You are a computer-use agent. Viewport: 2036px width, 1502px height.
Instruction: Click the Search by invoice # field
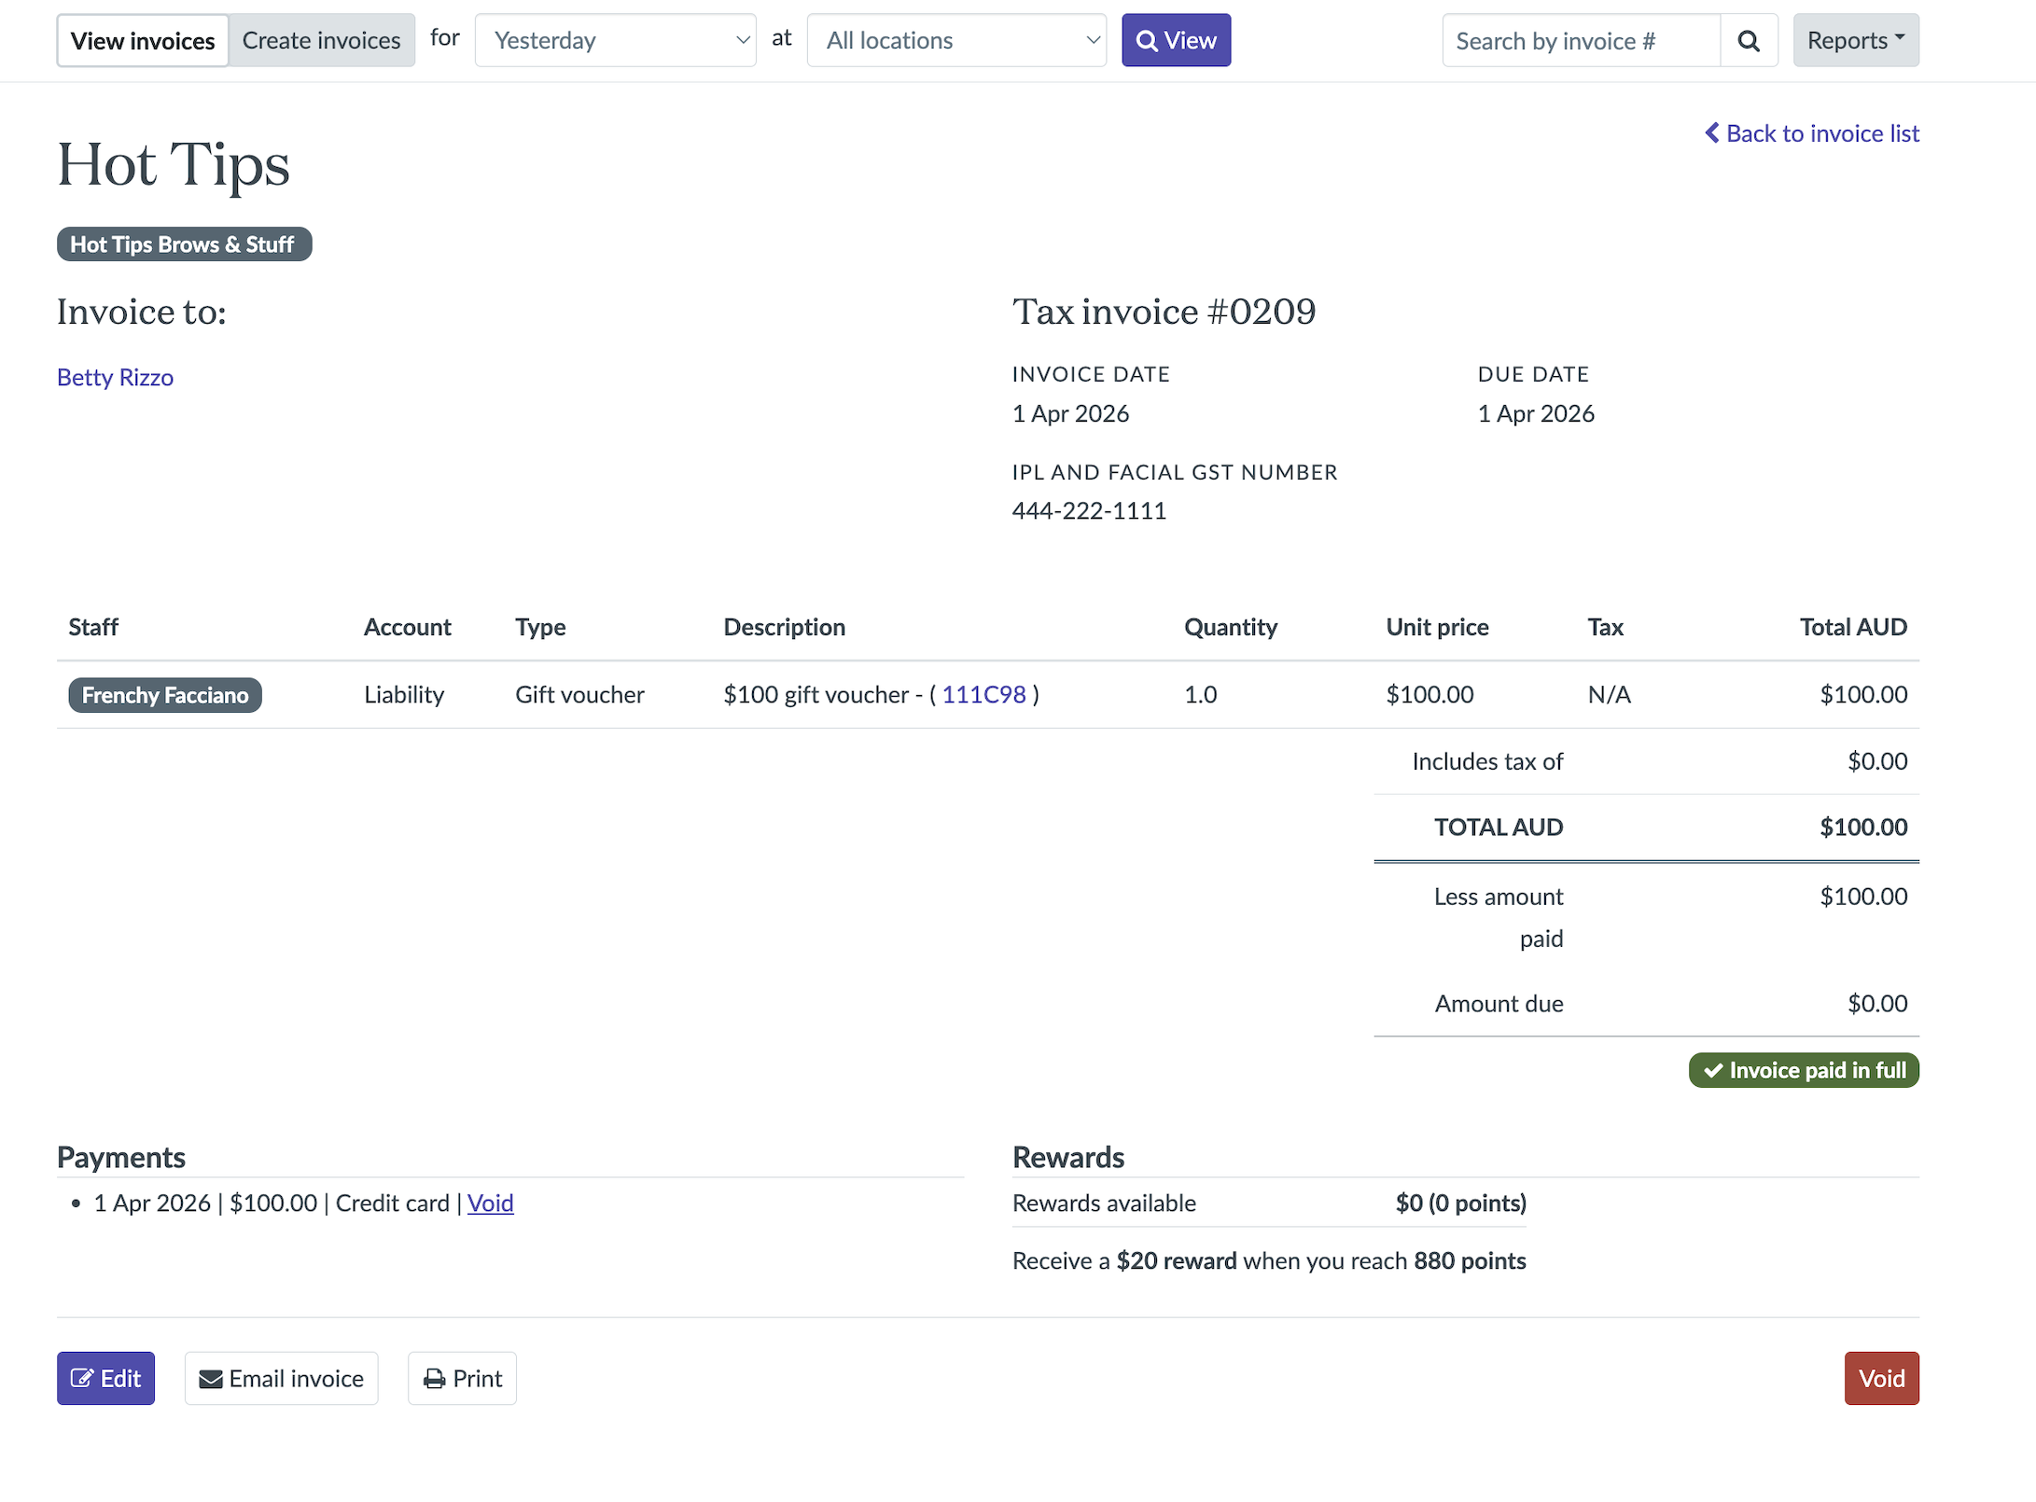1581,41
